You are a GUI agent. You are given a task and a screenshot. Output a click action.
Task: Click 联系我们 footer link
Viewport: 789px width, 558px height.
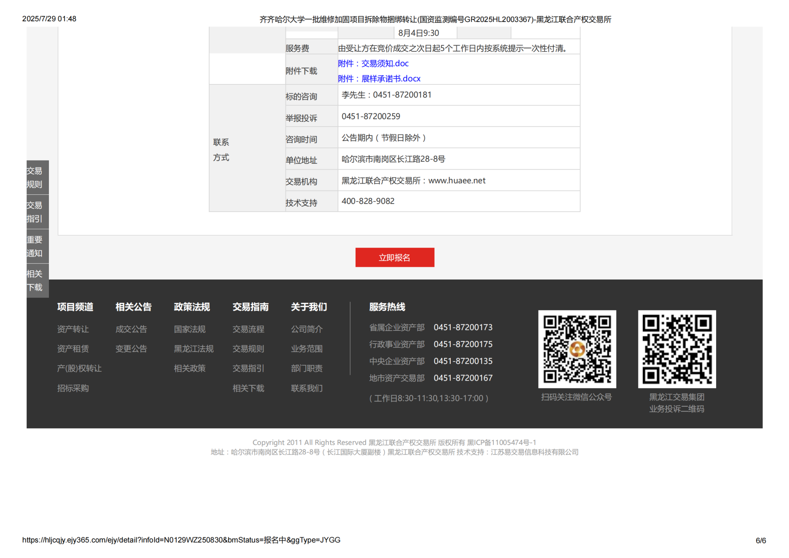[307, 388]
